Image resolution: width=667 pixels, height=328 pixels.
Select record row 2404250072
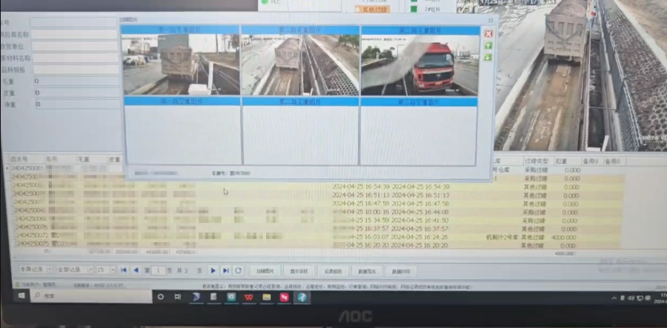click(316, 236)
